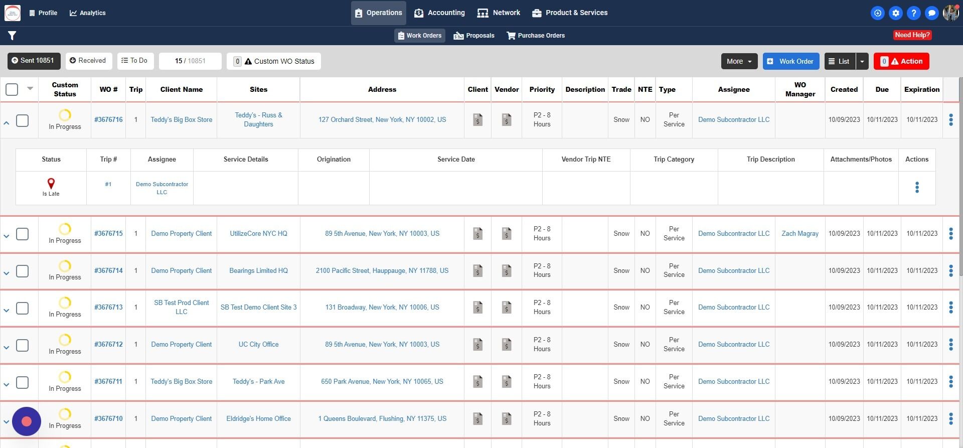963x448 pixels.
Task: Check the box for WO #3676715
Action: tap(23, 234)
